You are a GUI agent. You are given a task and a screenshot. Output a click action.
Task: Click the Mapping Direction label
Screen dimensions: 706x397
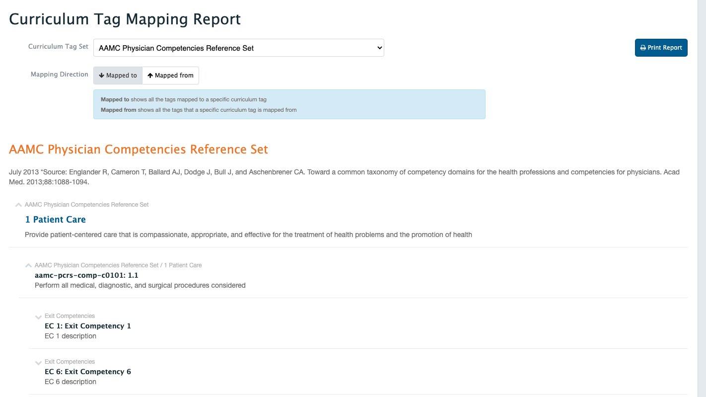60,75
